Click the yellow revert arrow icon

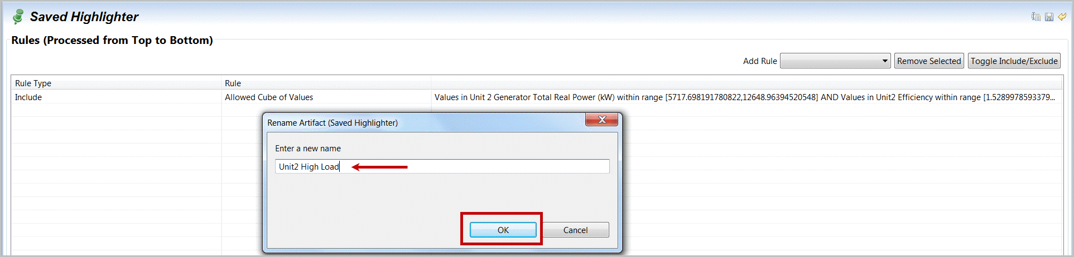point(1062,17)
